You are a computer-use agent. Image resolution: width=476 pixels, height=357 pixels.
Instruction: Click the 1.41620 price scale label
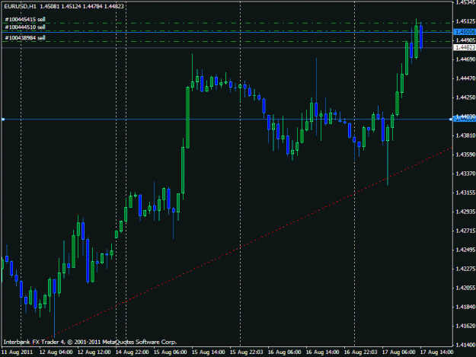(465, 326)
